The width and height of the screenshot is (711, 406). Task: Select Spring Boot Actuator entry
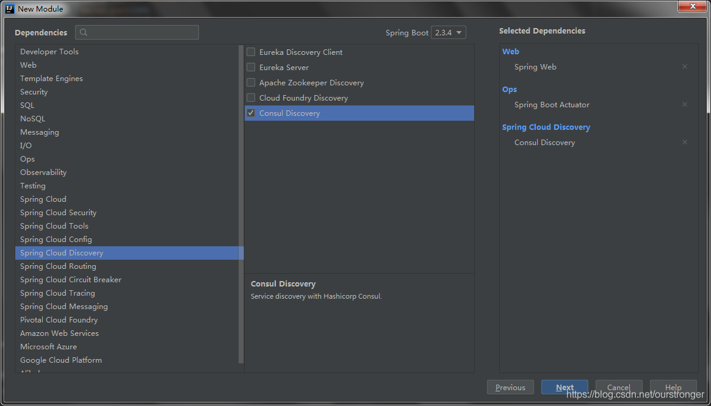click(x=552, y=105)
